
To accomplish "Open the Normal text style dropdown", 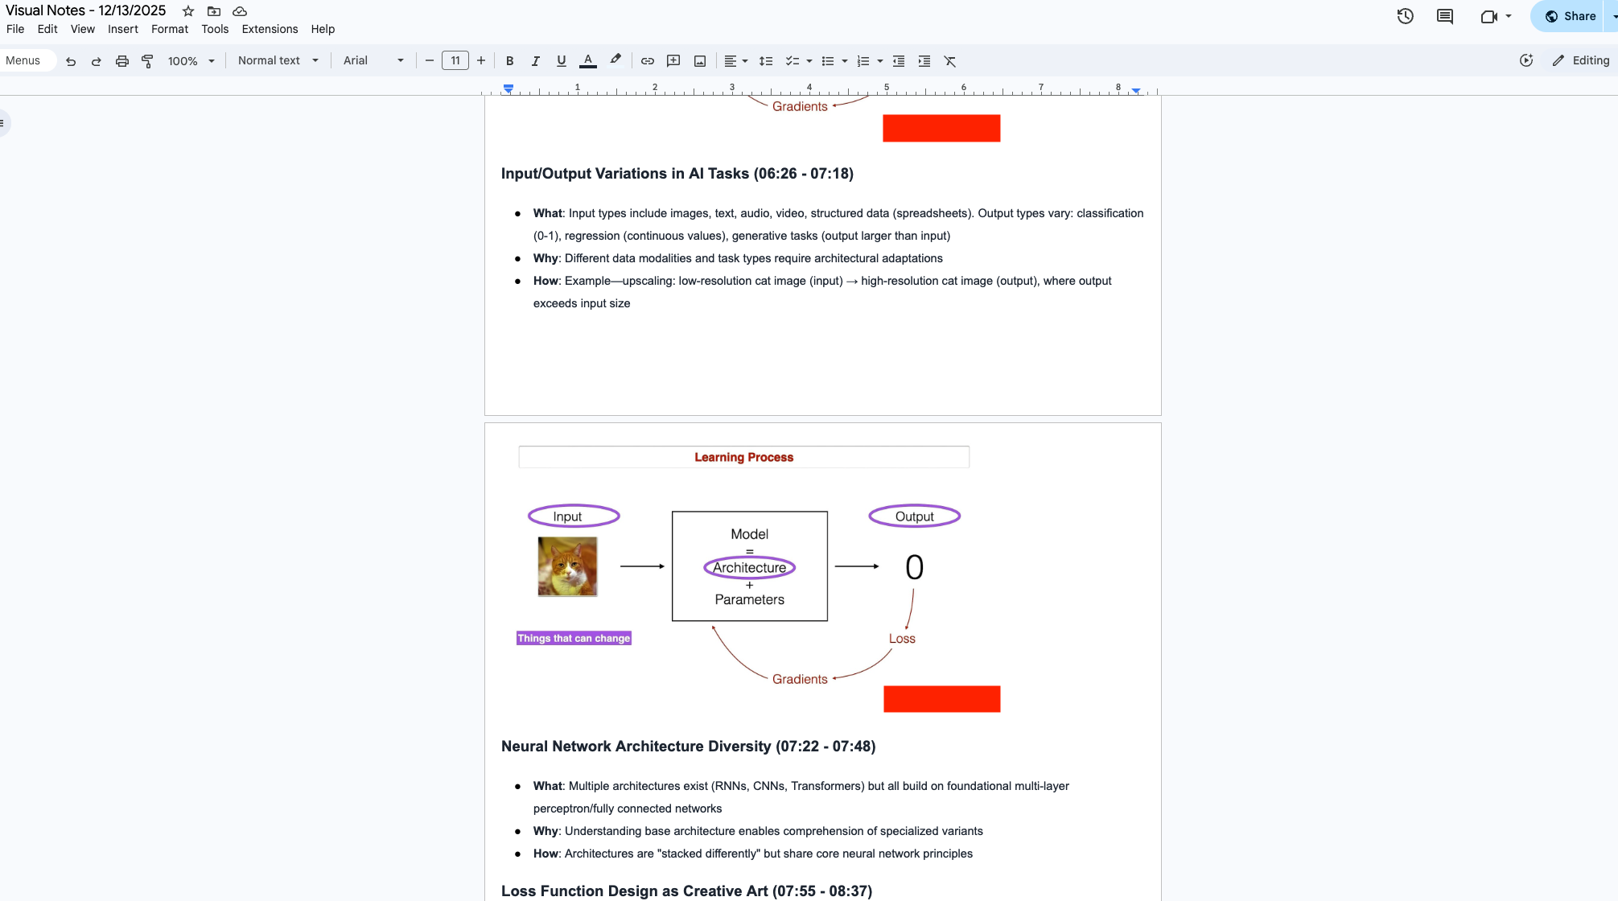I will (x=278, y=61).
